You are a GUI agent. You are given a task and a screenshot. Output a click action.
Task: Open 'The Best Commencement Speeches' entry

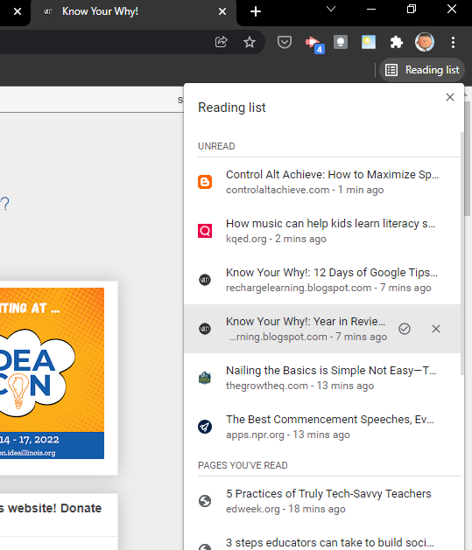(x=322, y=427)
